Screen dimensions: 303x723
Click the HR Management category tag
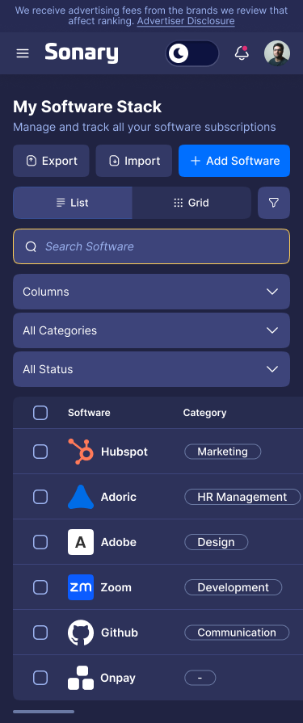(x=242, y=497)
